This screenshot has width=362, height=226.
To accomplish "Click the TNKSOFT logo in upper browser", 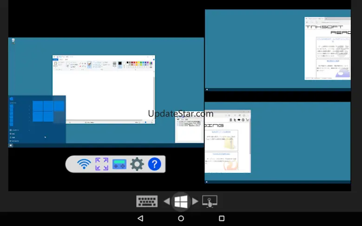I will [324, 27].
